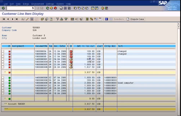
Task: Click the overdue icon in the 300.00 row
Action: (71, 62)
